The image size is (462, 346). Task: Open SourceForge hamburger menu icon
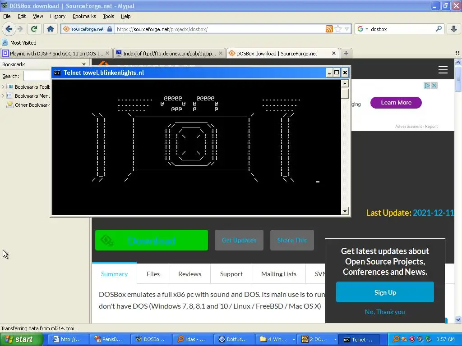coord(443,70)
